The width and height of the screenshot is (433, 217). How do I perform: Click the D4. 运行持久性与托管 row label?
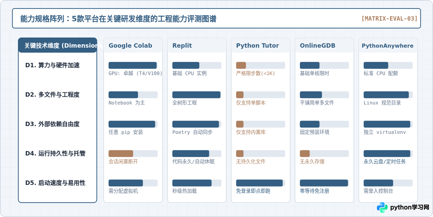coord(55,153)
